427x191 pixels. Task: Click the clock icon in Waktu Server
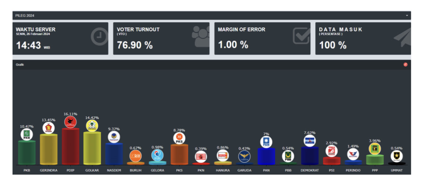click(x=99, y=37)
